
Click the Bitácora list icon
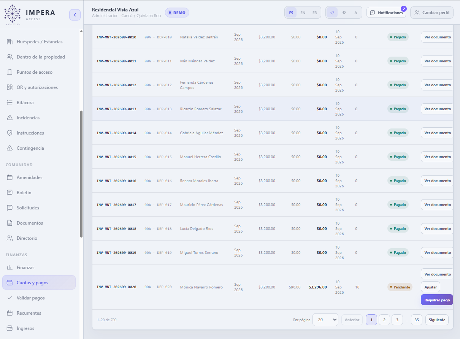(x=10, y=103)
